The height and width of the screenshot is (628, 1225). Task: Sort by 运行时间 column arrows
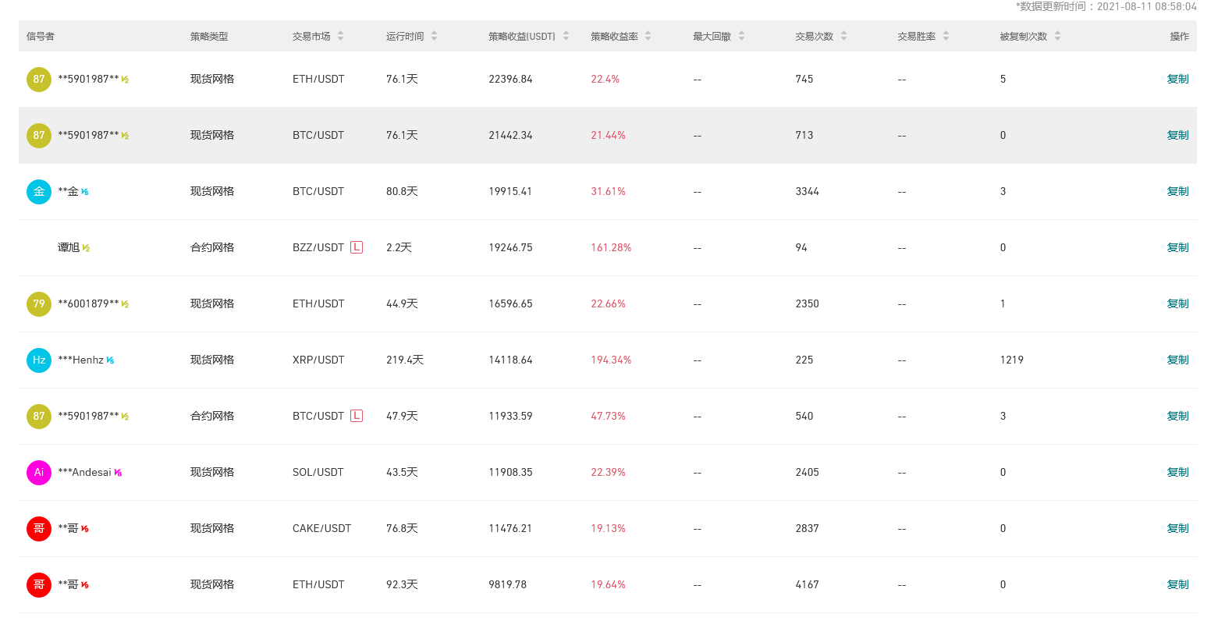(435, 36)
